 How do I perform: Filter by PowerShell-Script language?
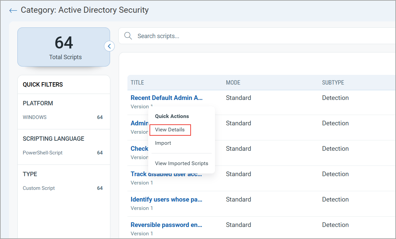coord(42,153)
